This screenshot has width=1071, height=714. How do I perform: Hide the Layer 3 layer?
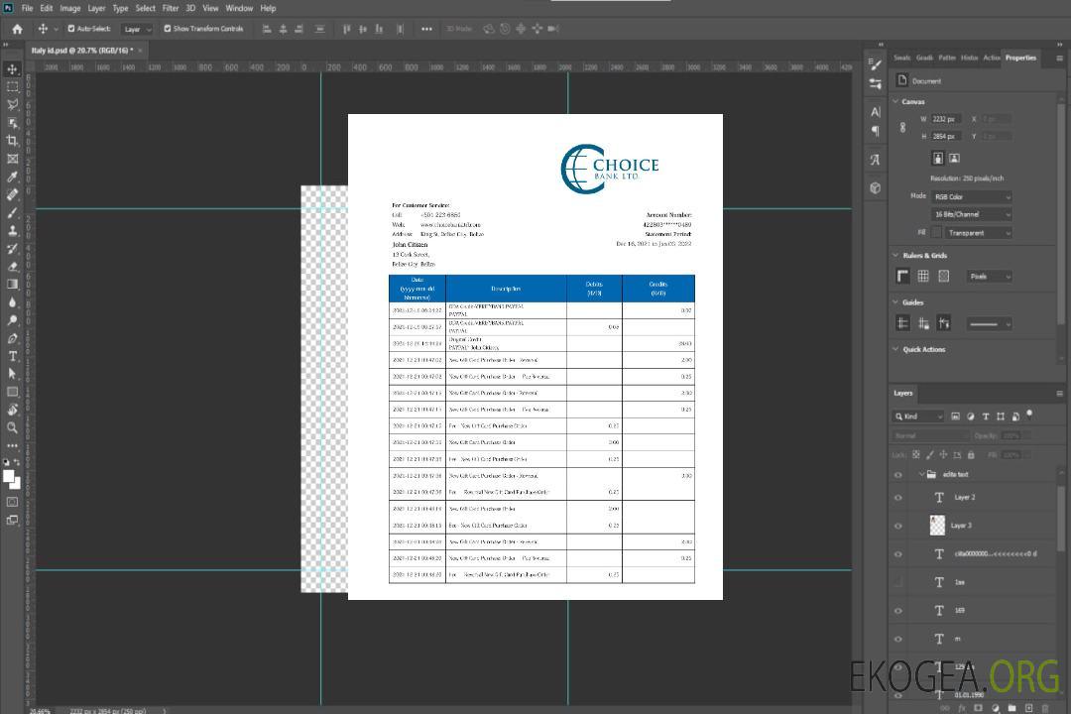click(898, 527)
